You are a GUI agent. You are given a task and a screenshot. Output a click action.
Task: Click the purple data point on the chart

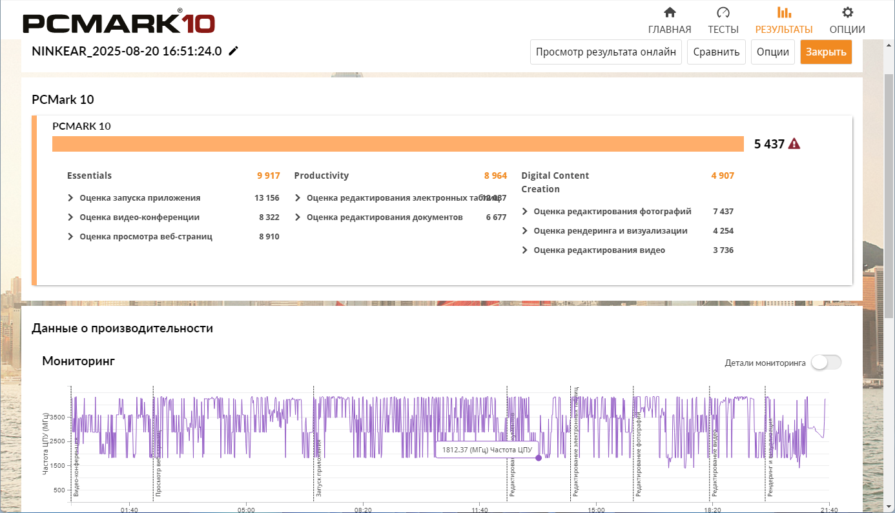[539, 458]
